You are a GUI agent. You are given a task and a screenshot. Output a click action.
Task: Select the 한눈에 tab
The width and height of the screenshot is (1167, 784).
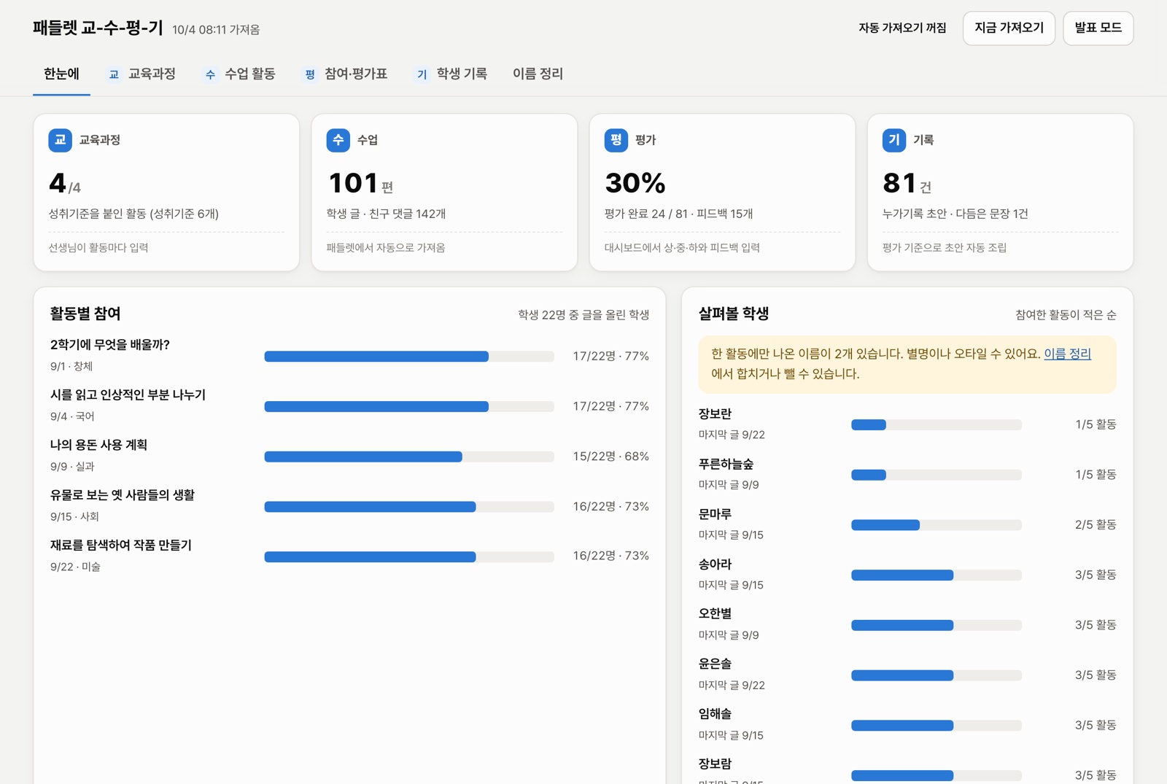click(x=61, y=74)
